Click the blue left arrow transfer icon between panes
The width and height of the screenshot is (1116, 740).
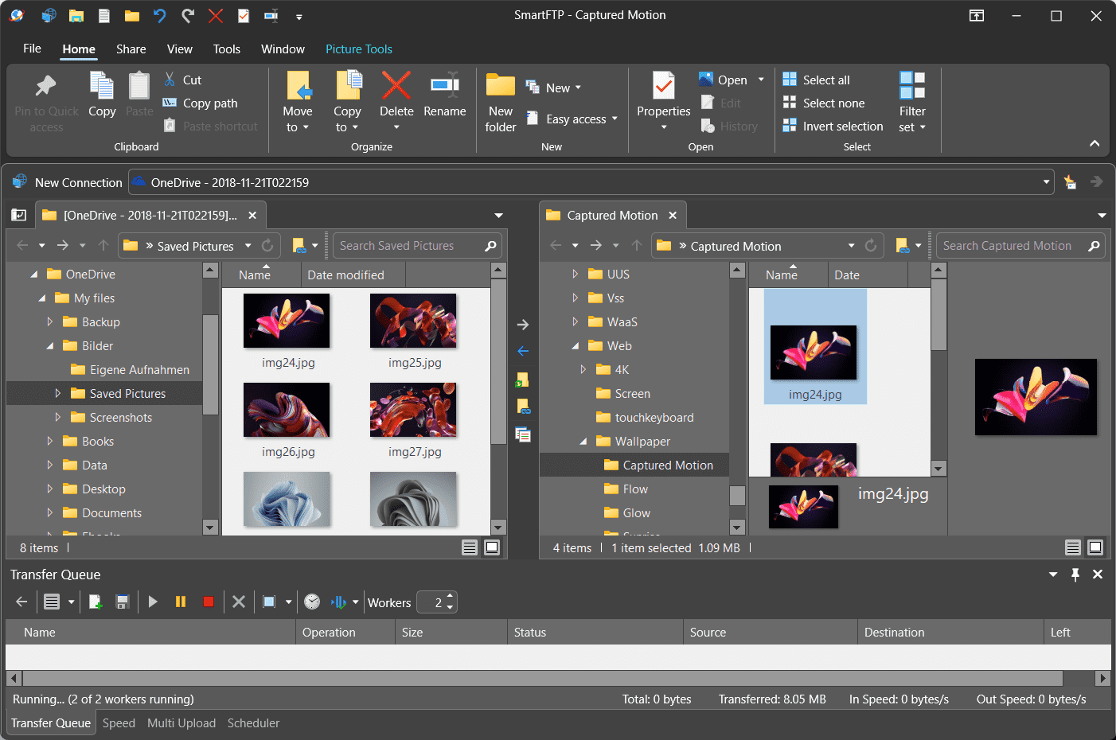point(523,351)
